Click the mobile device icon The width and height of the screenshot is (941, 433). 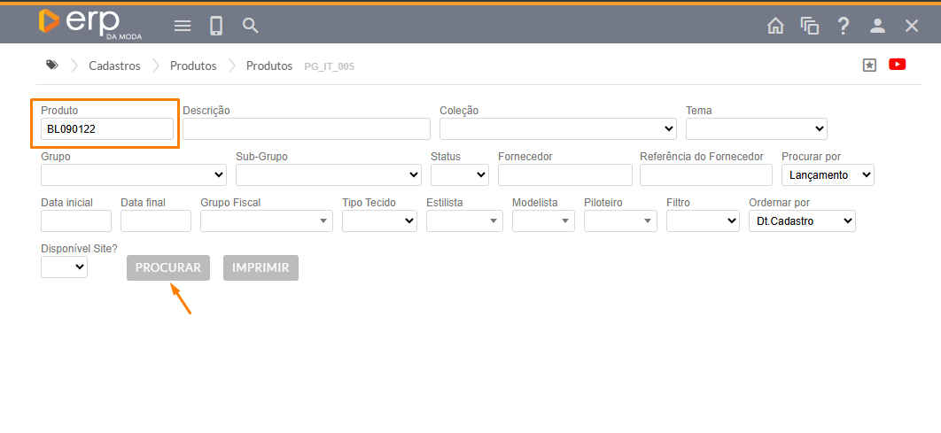(216, 26)
